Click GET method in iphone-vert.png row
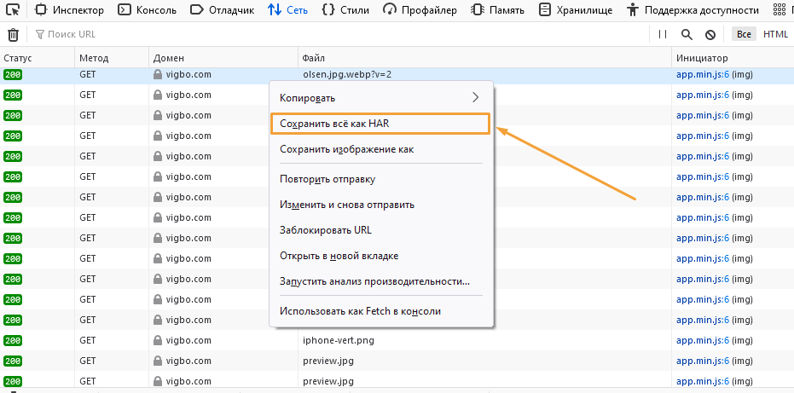Image resolution: width=794 pixels, height=393 pixels. 88,340
